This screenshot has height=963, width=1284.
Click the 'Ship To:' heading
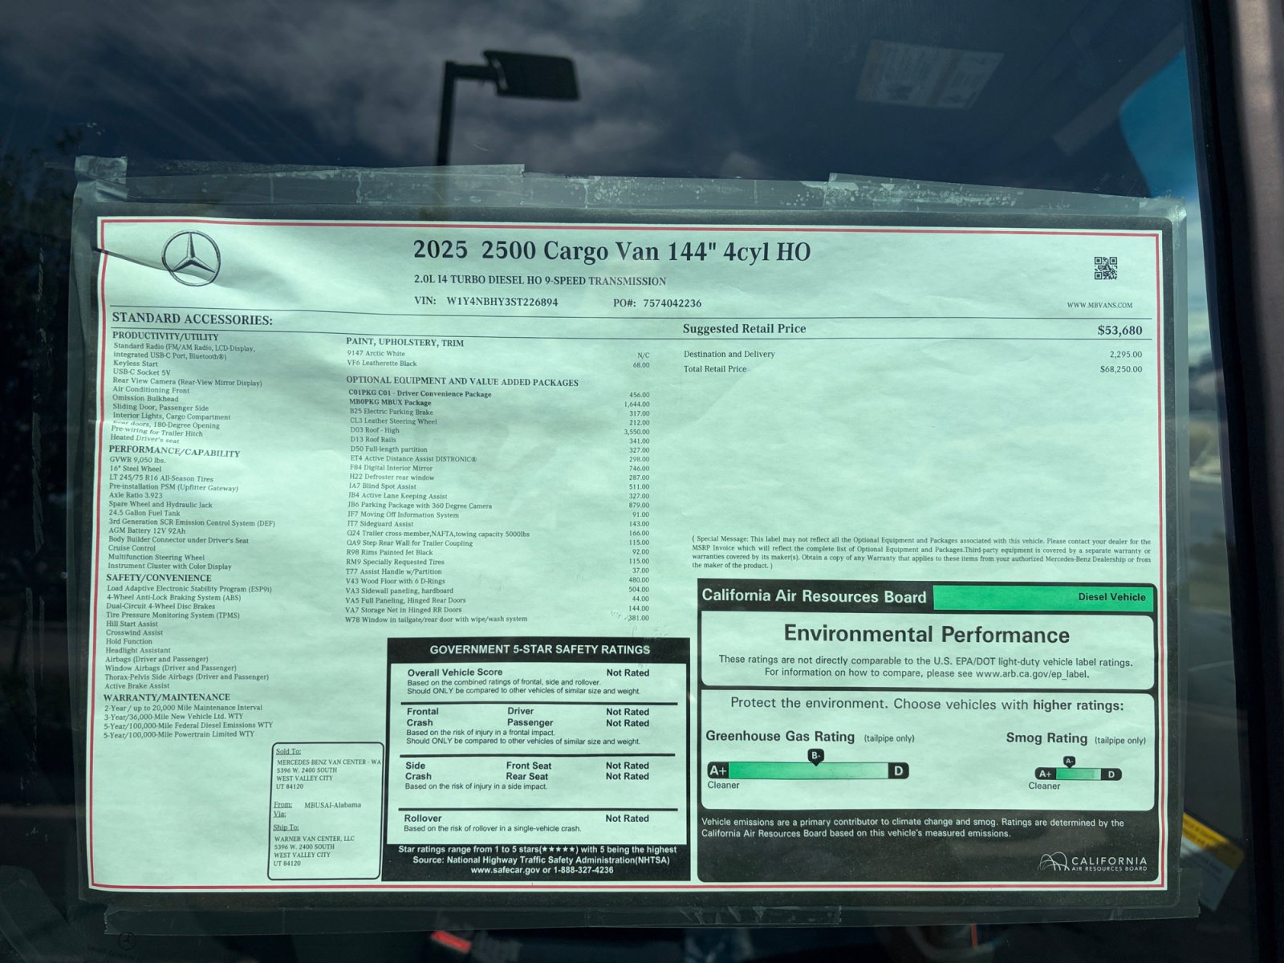click(x=286, y=827)
